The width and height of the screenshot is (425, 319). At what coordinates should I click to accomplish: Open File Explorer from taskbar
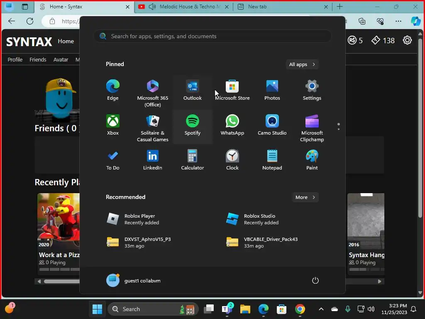coord(245,309)
